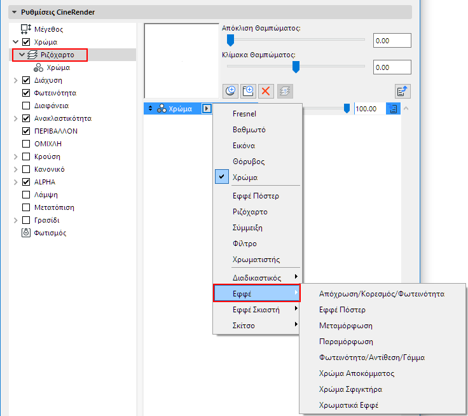Collapse the Ρυθμίσεις CineRender panel
This screenshot has width=468, height=416.
[x=14, y=12]
